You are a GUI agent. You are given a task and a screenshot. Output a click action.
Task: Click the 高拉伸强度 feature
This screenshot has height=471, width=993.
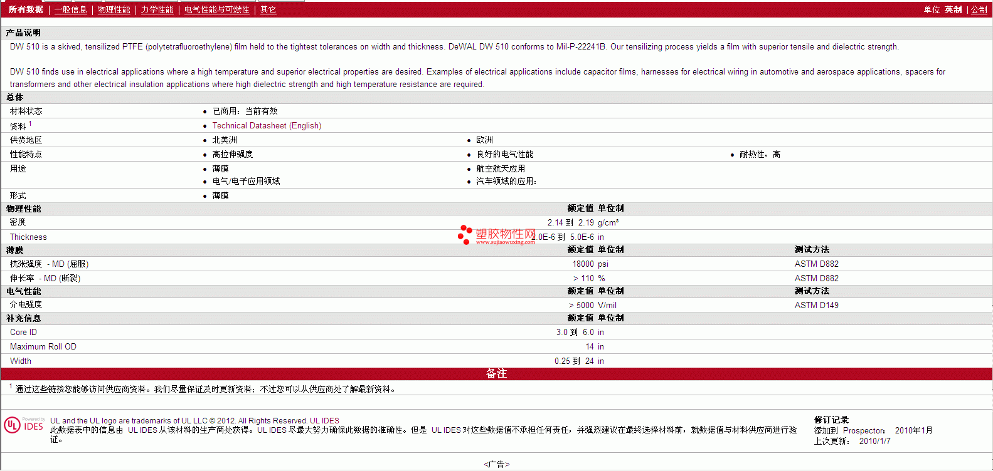232,154
